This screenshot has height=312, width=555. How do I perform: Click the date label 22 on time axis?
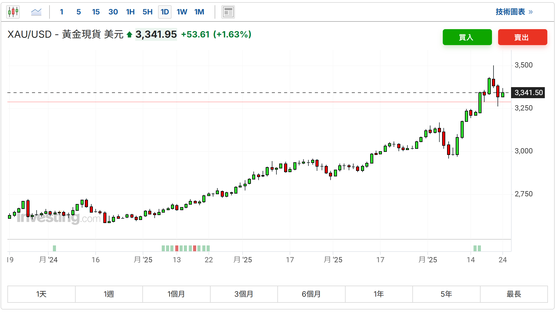coord(209,260)
